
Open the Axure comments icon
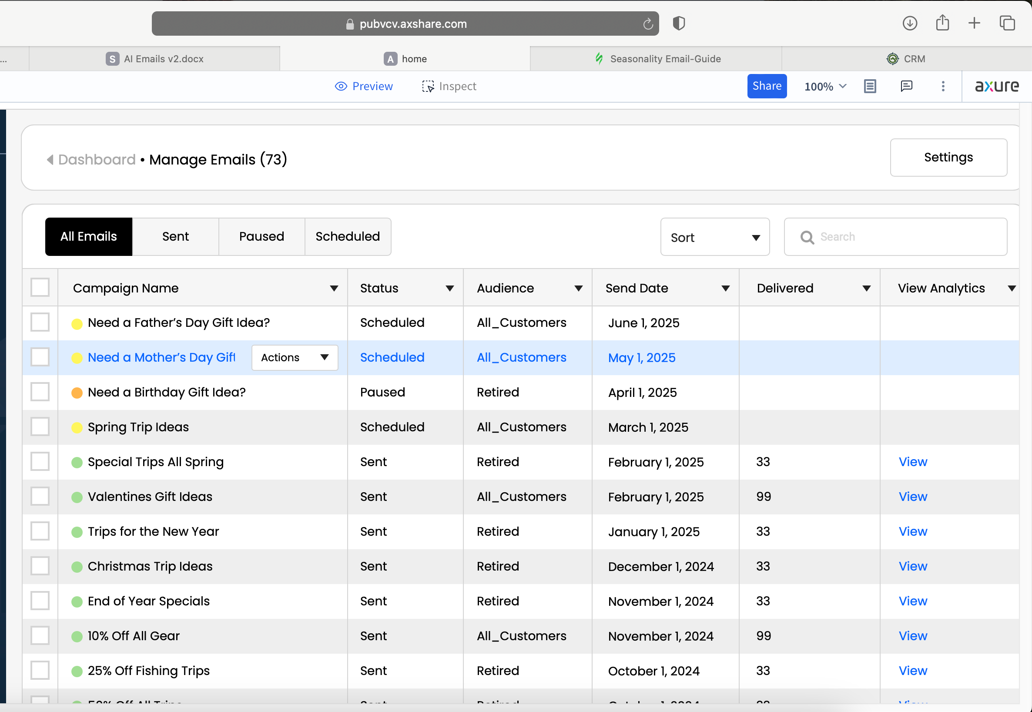click(906, 86)
